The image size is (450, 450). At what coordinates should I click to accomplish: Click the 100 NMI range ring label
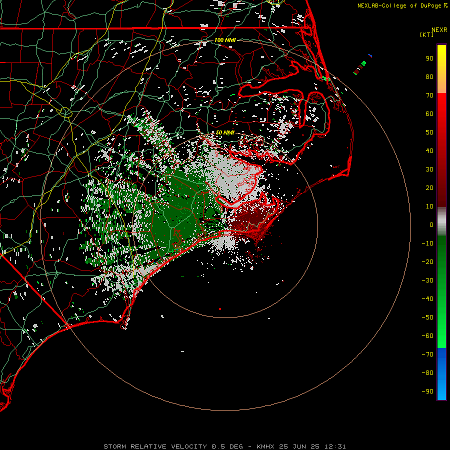tap(225, 40)
